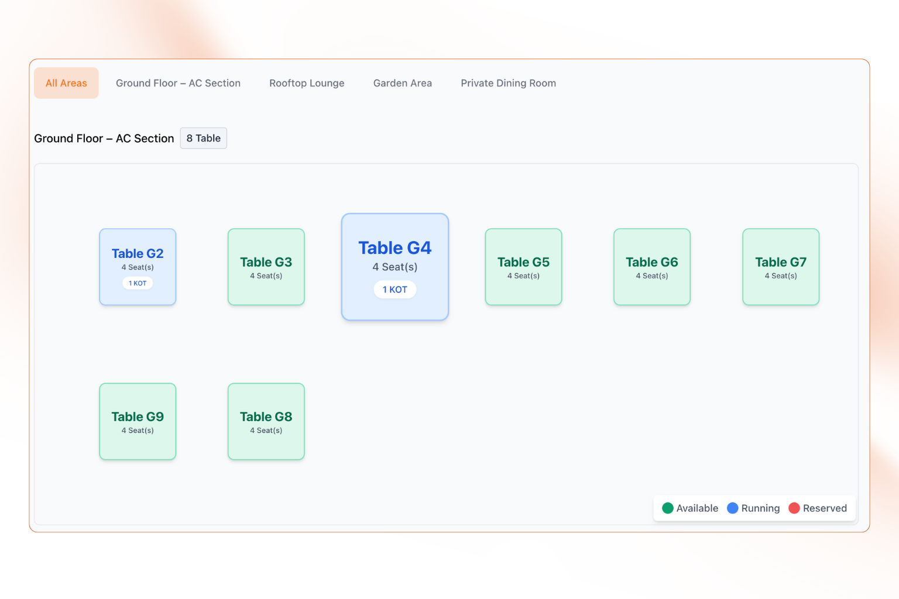Switch to the Rooftop Lounge tab
Image resolution: width=899 pixels, height=599 pixels.
[x=307, y=82]
